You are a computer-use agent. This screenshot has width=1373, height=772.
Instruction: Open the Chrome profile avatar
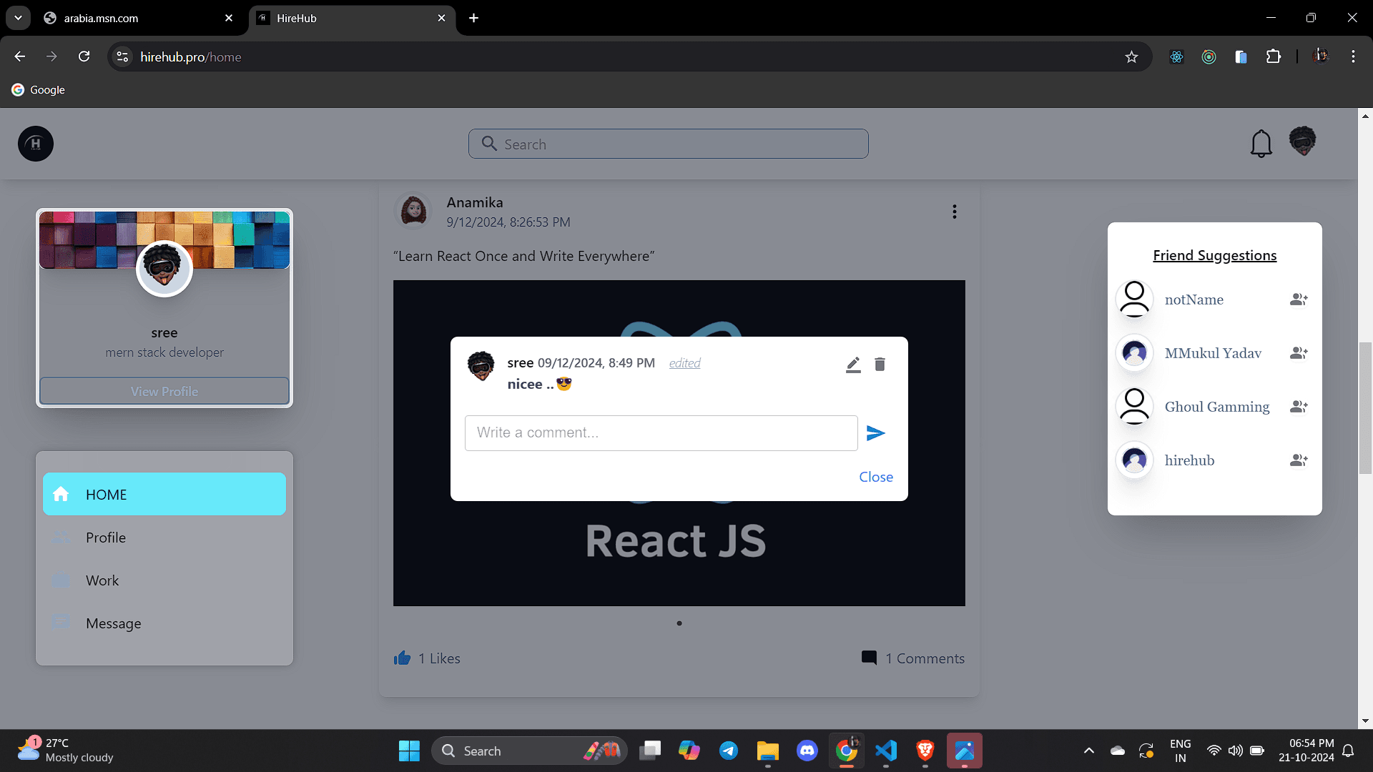pos(1320,56)
